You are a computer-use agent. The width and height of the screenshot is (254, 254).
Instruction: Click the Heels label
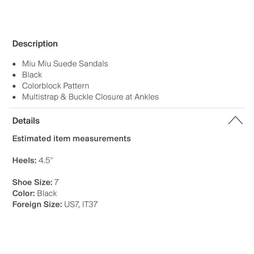(x=25, y=161)
